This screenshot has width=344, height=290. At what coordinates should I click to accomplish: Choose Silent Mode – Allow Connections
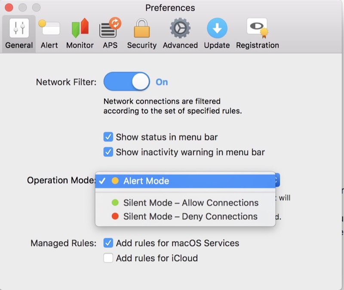point(191,203)
